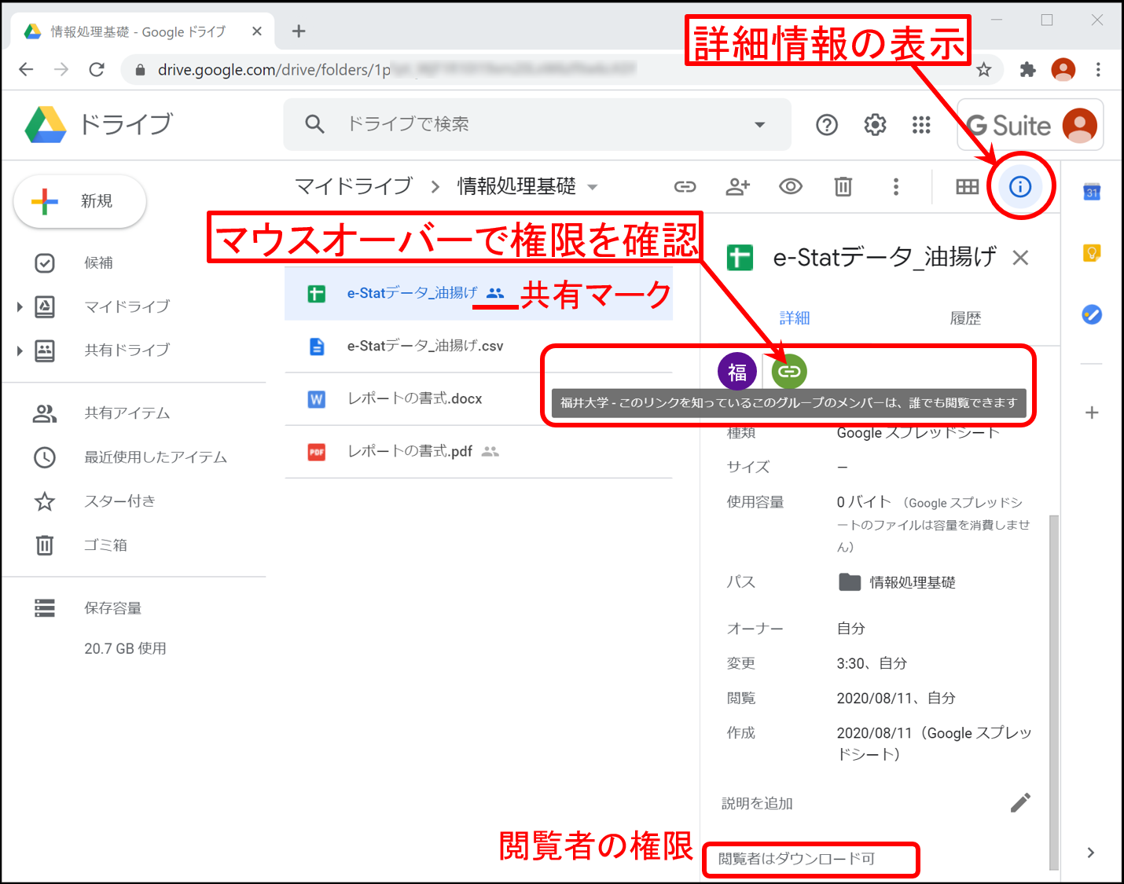Click the G Suite account avatar
The width and height of the screenshot is (1124, 884).
tap(1079, 126)
